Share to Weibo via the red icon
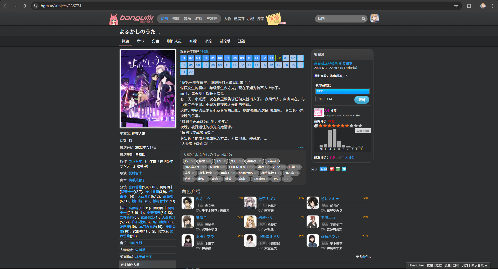498x269 pixels. pyautogui.click(x=332, y=169)
